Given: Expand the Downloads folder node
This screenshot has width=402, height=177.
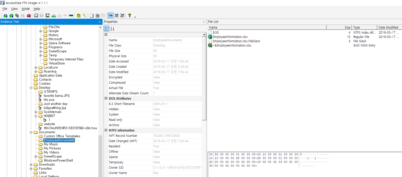Looking at the screenshot, I should coord(31,165).
